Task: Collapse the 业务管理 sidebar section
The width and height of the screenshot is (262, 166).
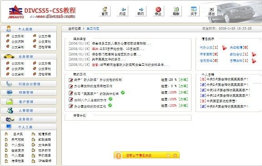Action: coord(29,57)
